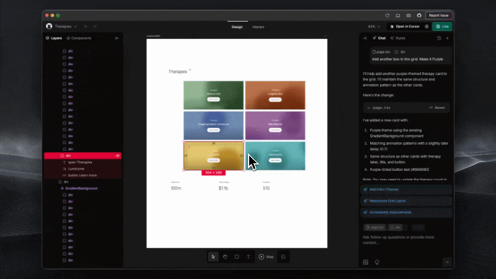Open the terminal icon in bottom toolbar
The width and height of the screenshot is (496, 279).
tap(284, 256)
